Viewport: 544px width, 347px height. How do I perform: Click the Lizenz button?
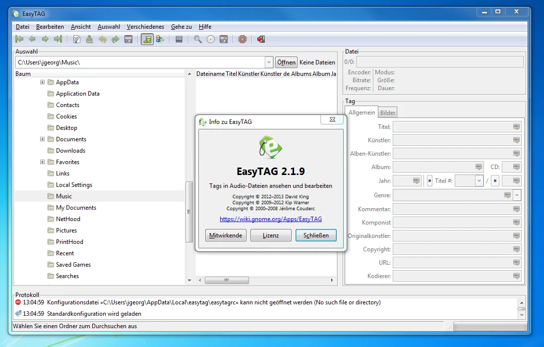271,235
